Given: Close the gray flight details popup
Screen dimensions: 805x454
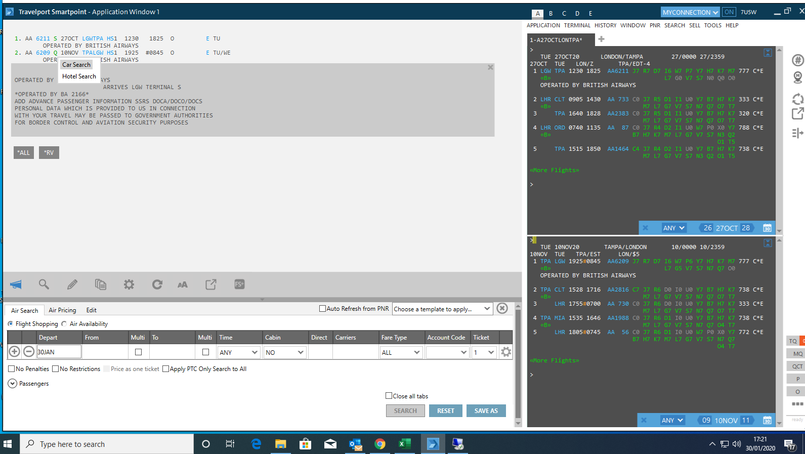Looking at the screenshot, I should tap(490, 67).
